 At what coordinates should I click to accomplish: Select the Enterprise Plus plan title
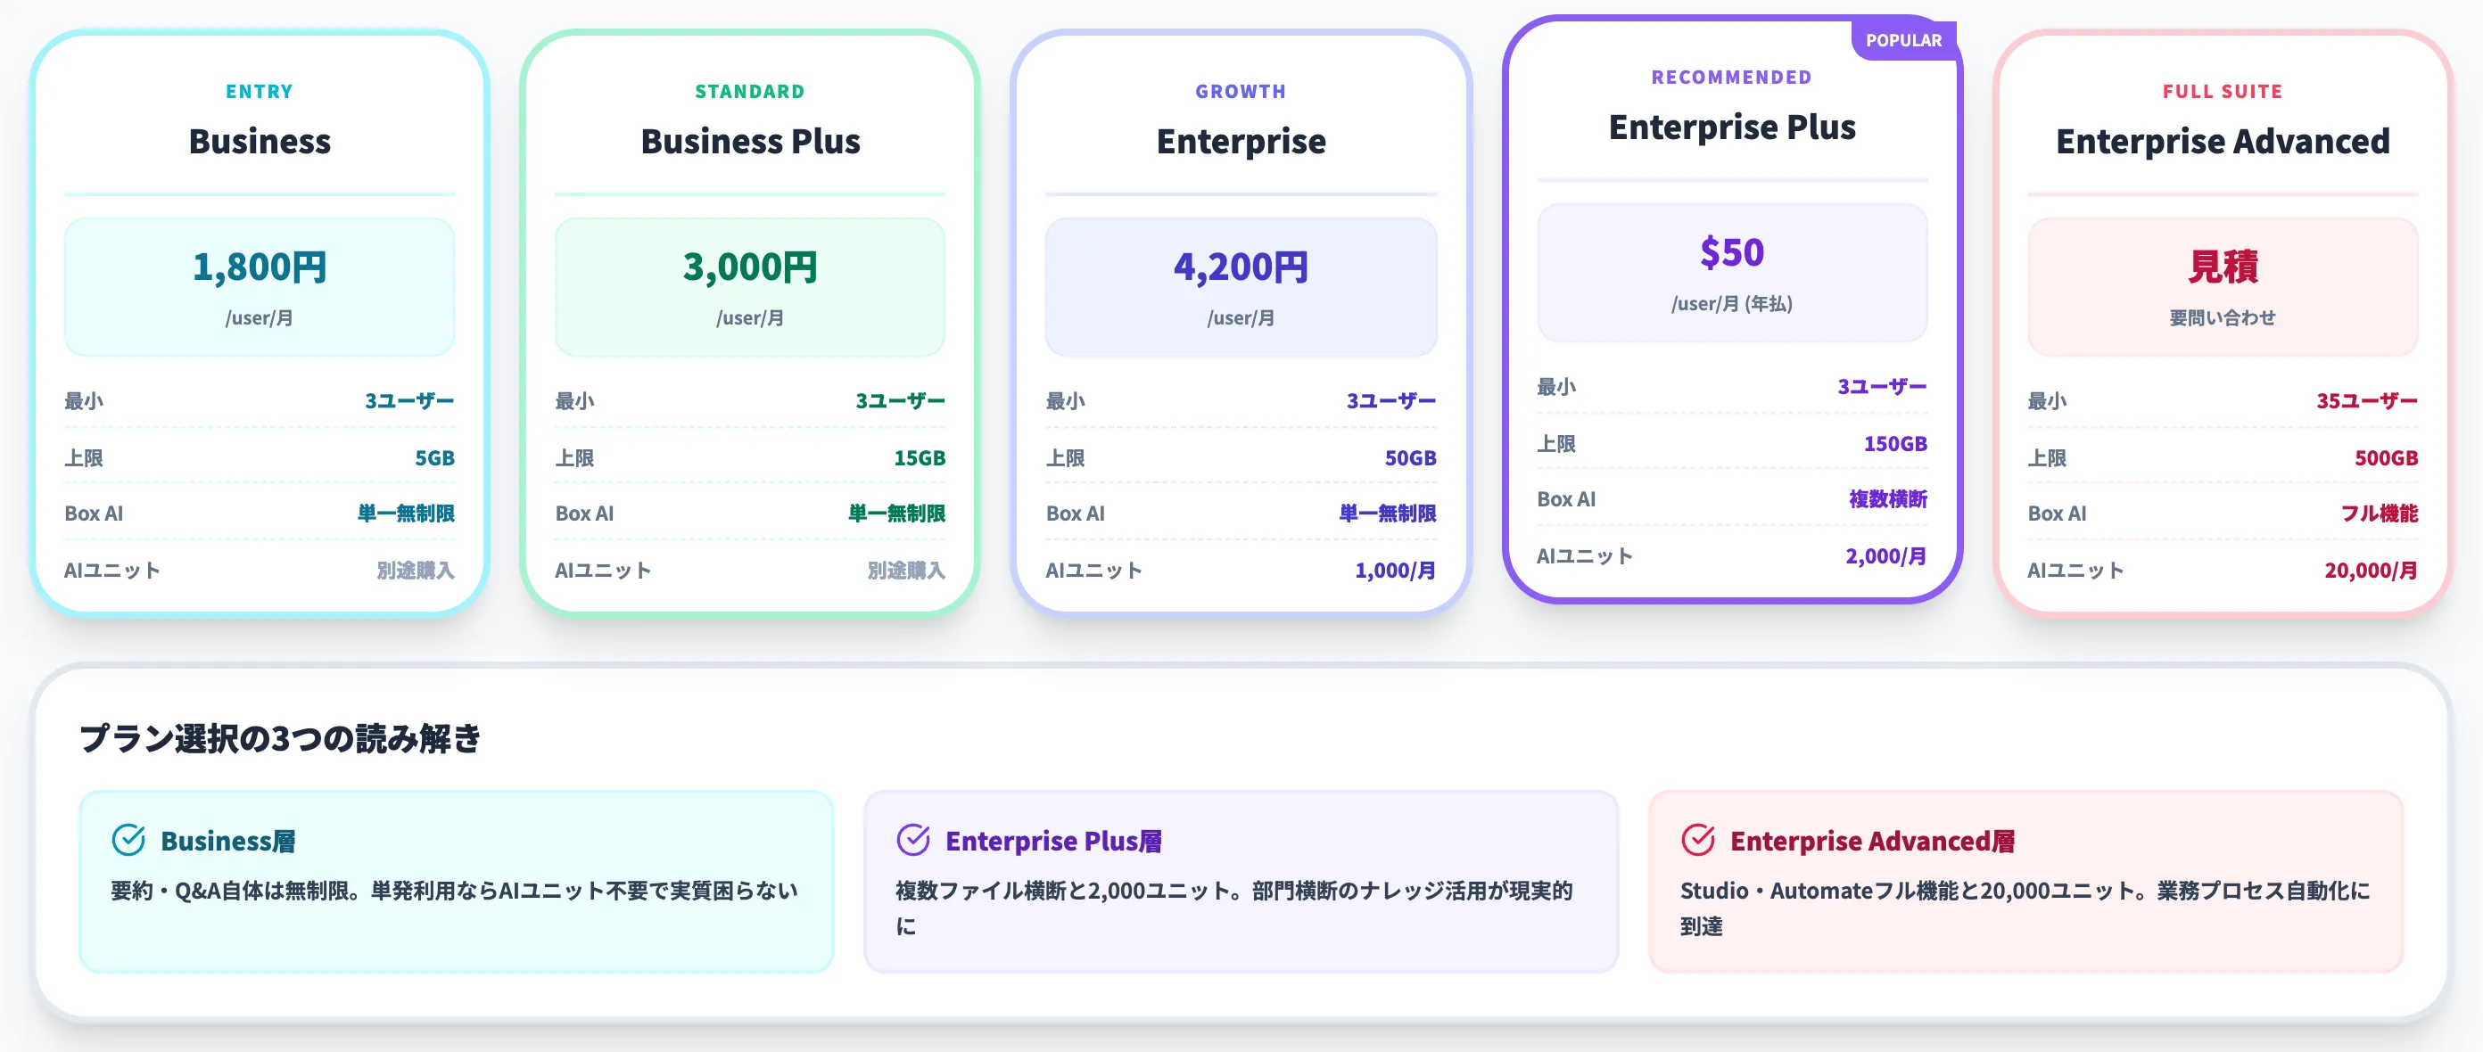click(x=1732, y=127)
